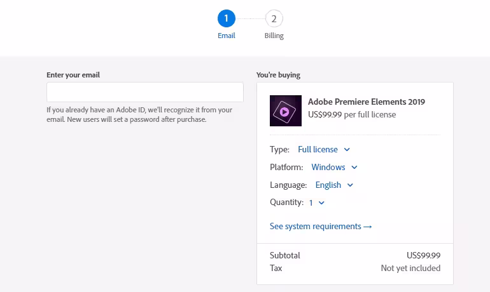
Task: Click the Adobe Premiere Elements product icon
Action: pyautogui.click(x=286, y=110)
